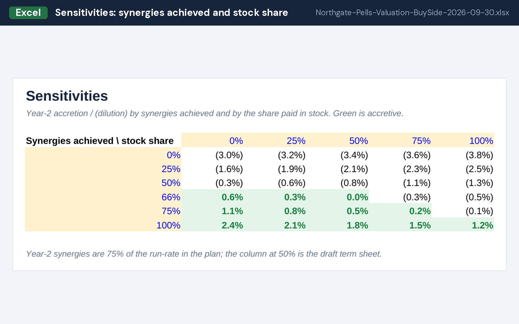Click the bold Sensitivities heading
The height and width of the screenshot is (324, 519).
(x=67, y=96)
